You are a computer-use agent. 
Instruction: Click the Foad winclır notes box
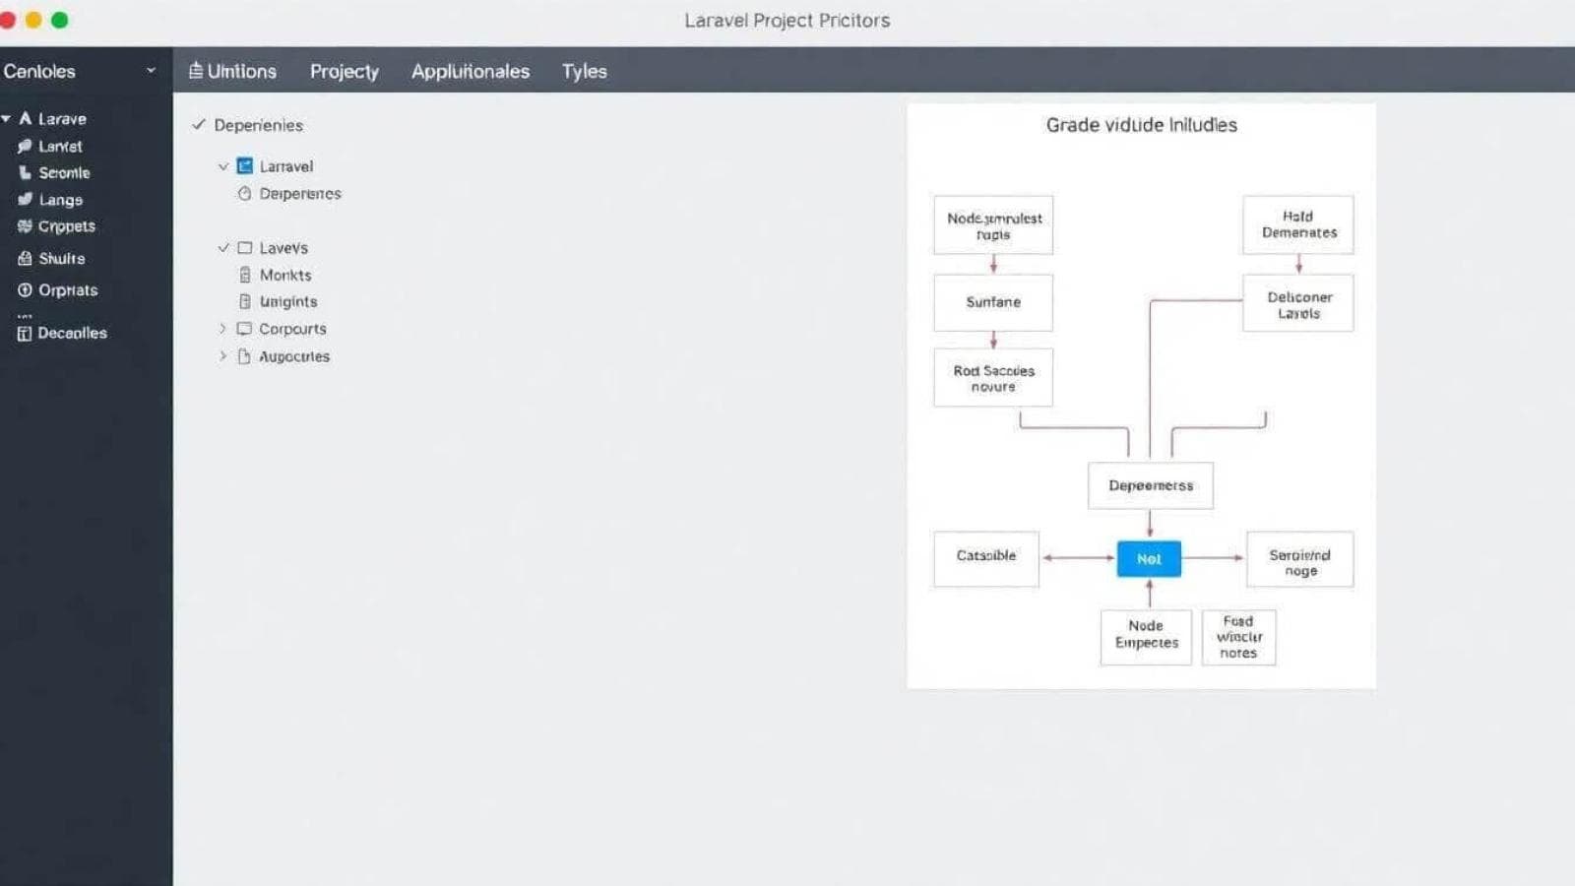pyautogui.click(x=1238, y=637)
